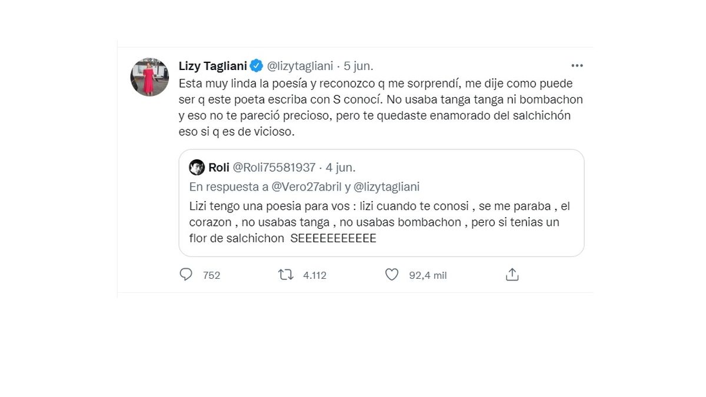Image resolution: width=706 pixels, height=397 pixels.
Task: Click @lizytagliani in the reply line
Action: coord(386,187)
